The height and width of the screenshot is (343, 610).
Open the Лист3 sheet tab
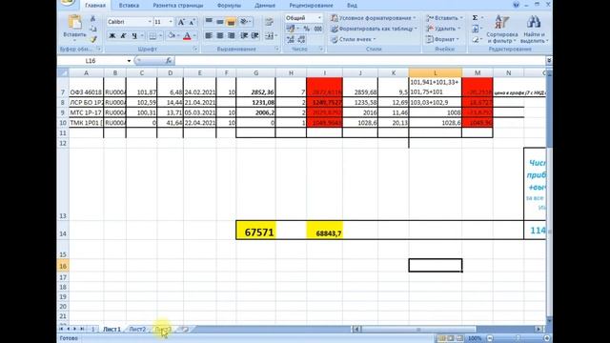[x=163, y=329]
